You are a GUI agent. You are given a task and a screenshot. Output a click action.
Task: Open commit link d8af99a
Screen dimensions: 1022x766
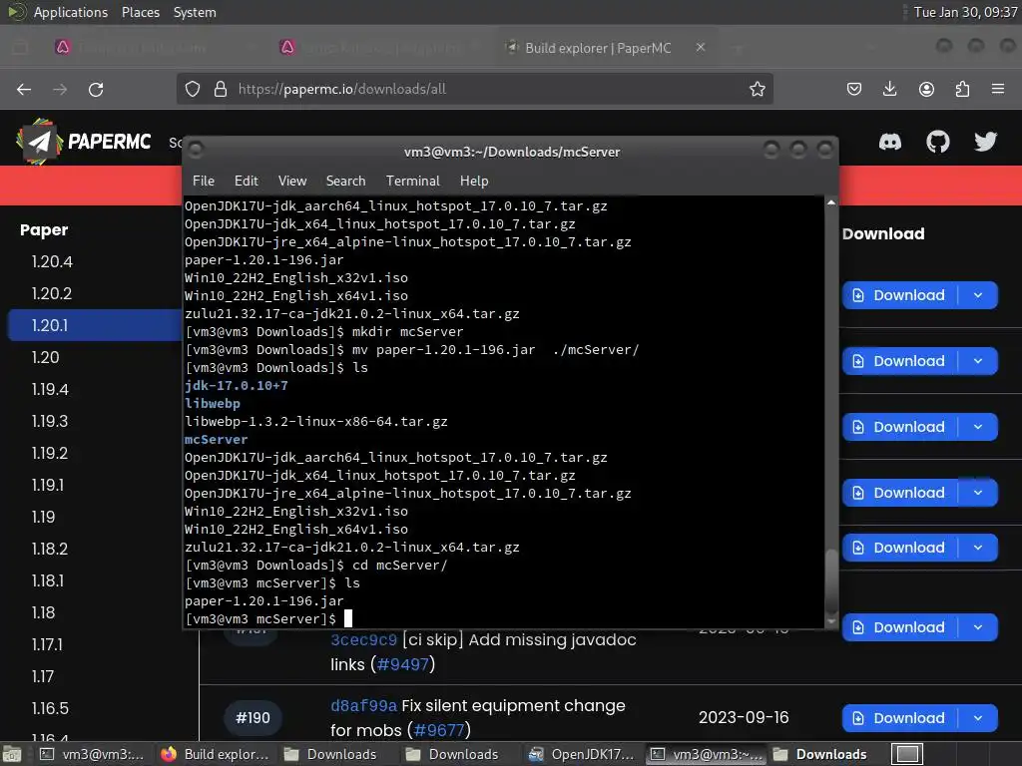point(363,706)
